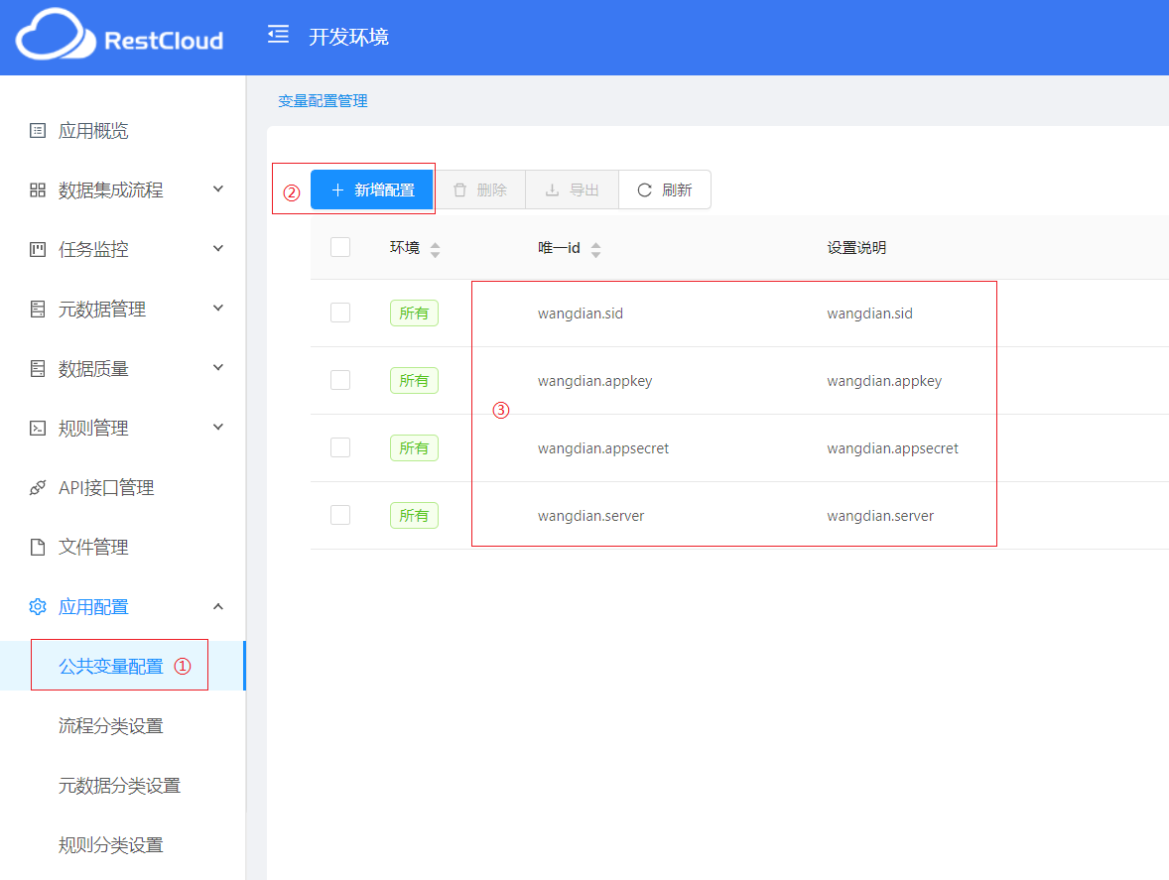Open the 变量配置管理 breadcrumb tab
The height and width of the screenshot is (880, 1169).
pyautogui.click(x=323, y=101)
